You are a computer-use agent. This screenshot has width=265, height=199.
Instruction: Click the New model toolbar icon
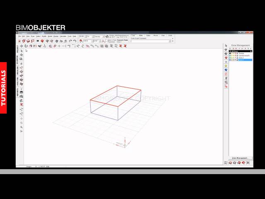(x=19, y=41)
